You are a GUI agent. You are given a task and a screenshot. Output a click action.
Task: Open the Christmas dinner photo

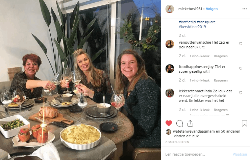coord(80,80)
